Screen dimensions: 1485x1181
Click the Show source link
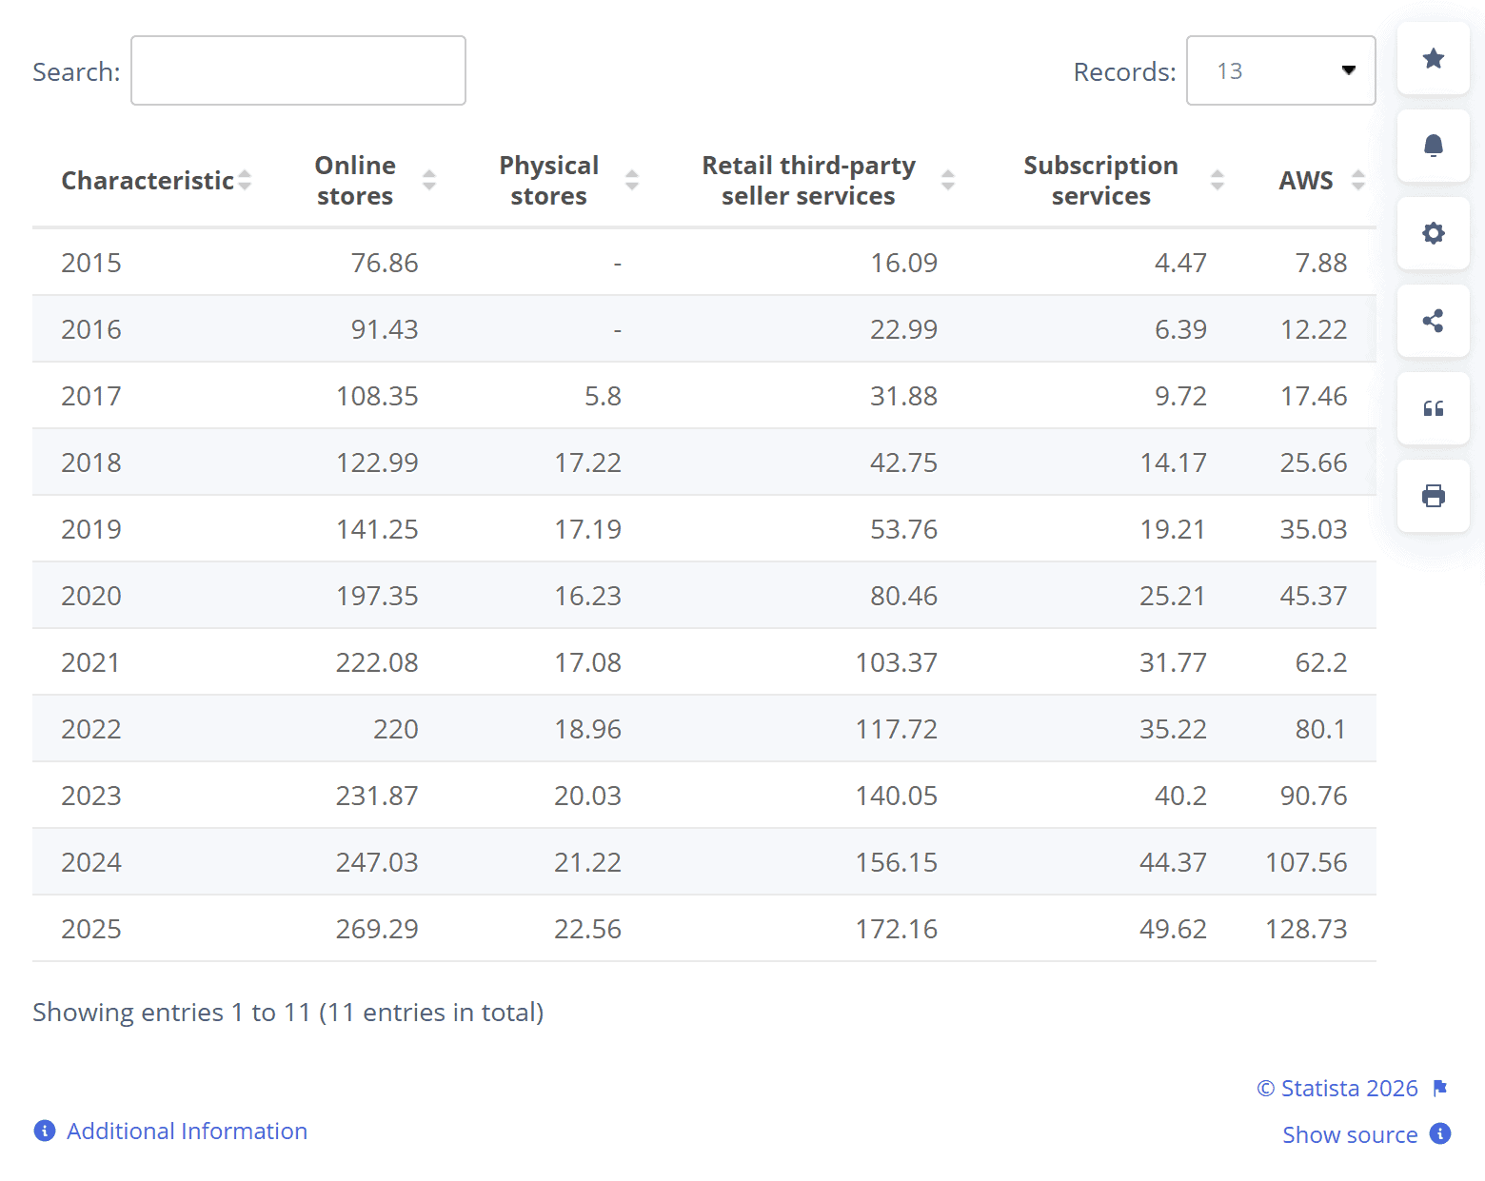click(x=1349, y=1134)
